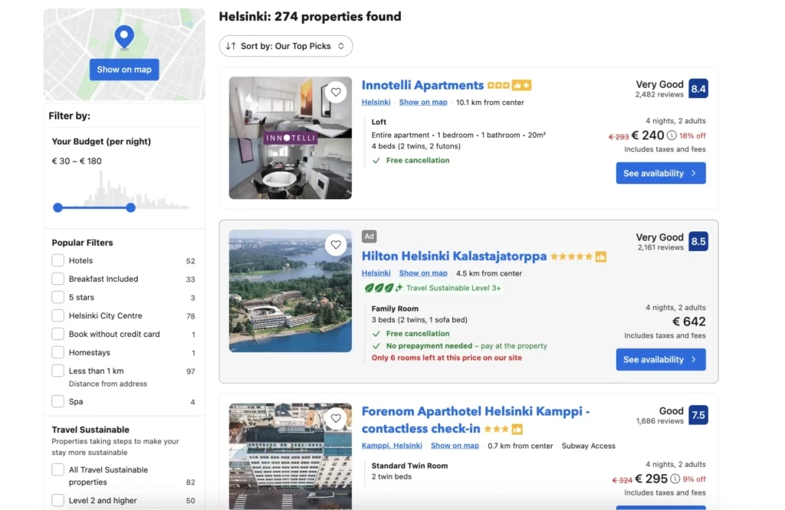Check the Spa filter
The height and width of the screenshot is (510, 785).
tap(58, 401)
